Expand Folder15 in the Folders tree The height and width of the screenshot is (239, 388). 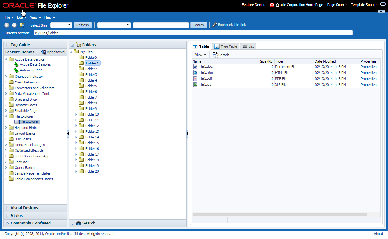pyautogui.click(x=76, y=143)
